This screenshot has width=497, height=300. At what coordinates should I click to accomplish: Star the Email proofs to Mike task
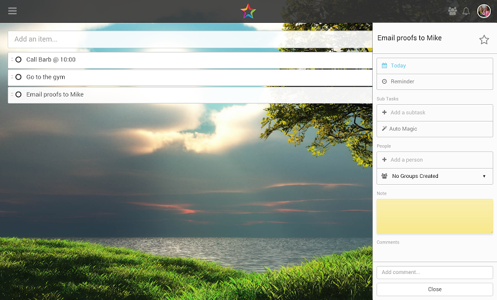(484, 40)
